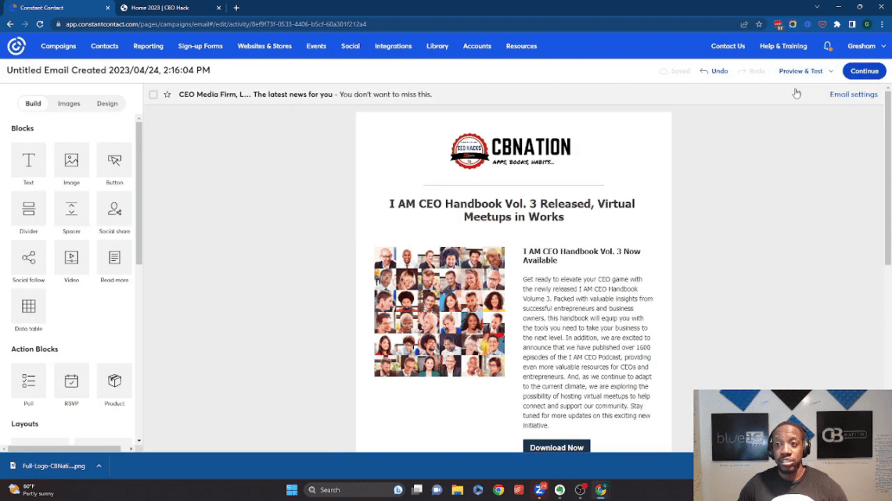Select the Image block tool

click(71, 162)
